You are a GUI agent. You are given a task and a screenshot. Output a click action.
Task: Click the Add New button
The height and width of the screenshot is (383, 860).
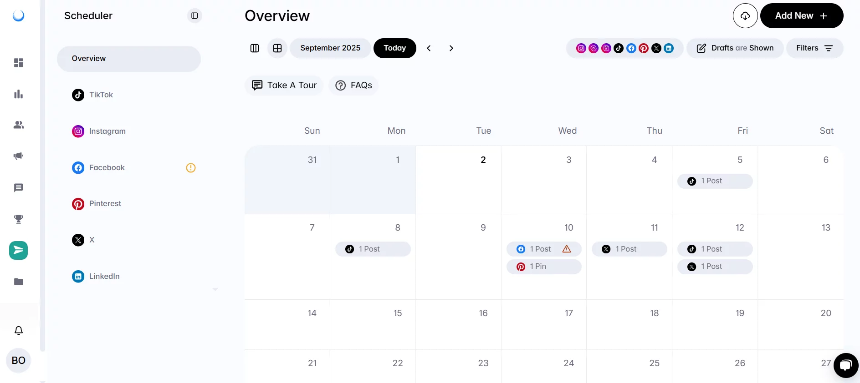tap(802, 15)
